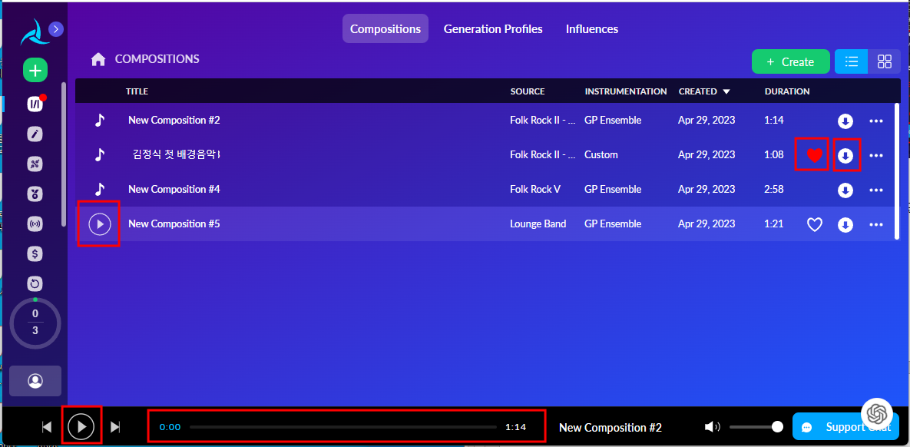Seek within the playback progress bar
This screenshot has height=447, width=910.
pyautogui.click(x=343, y=427)
